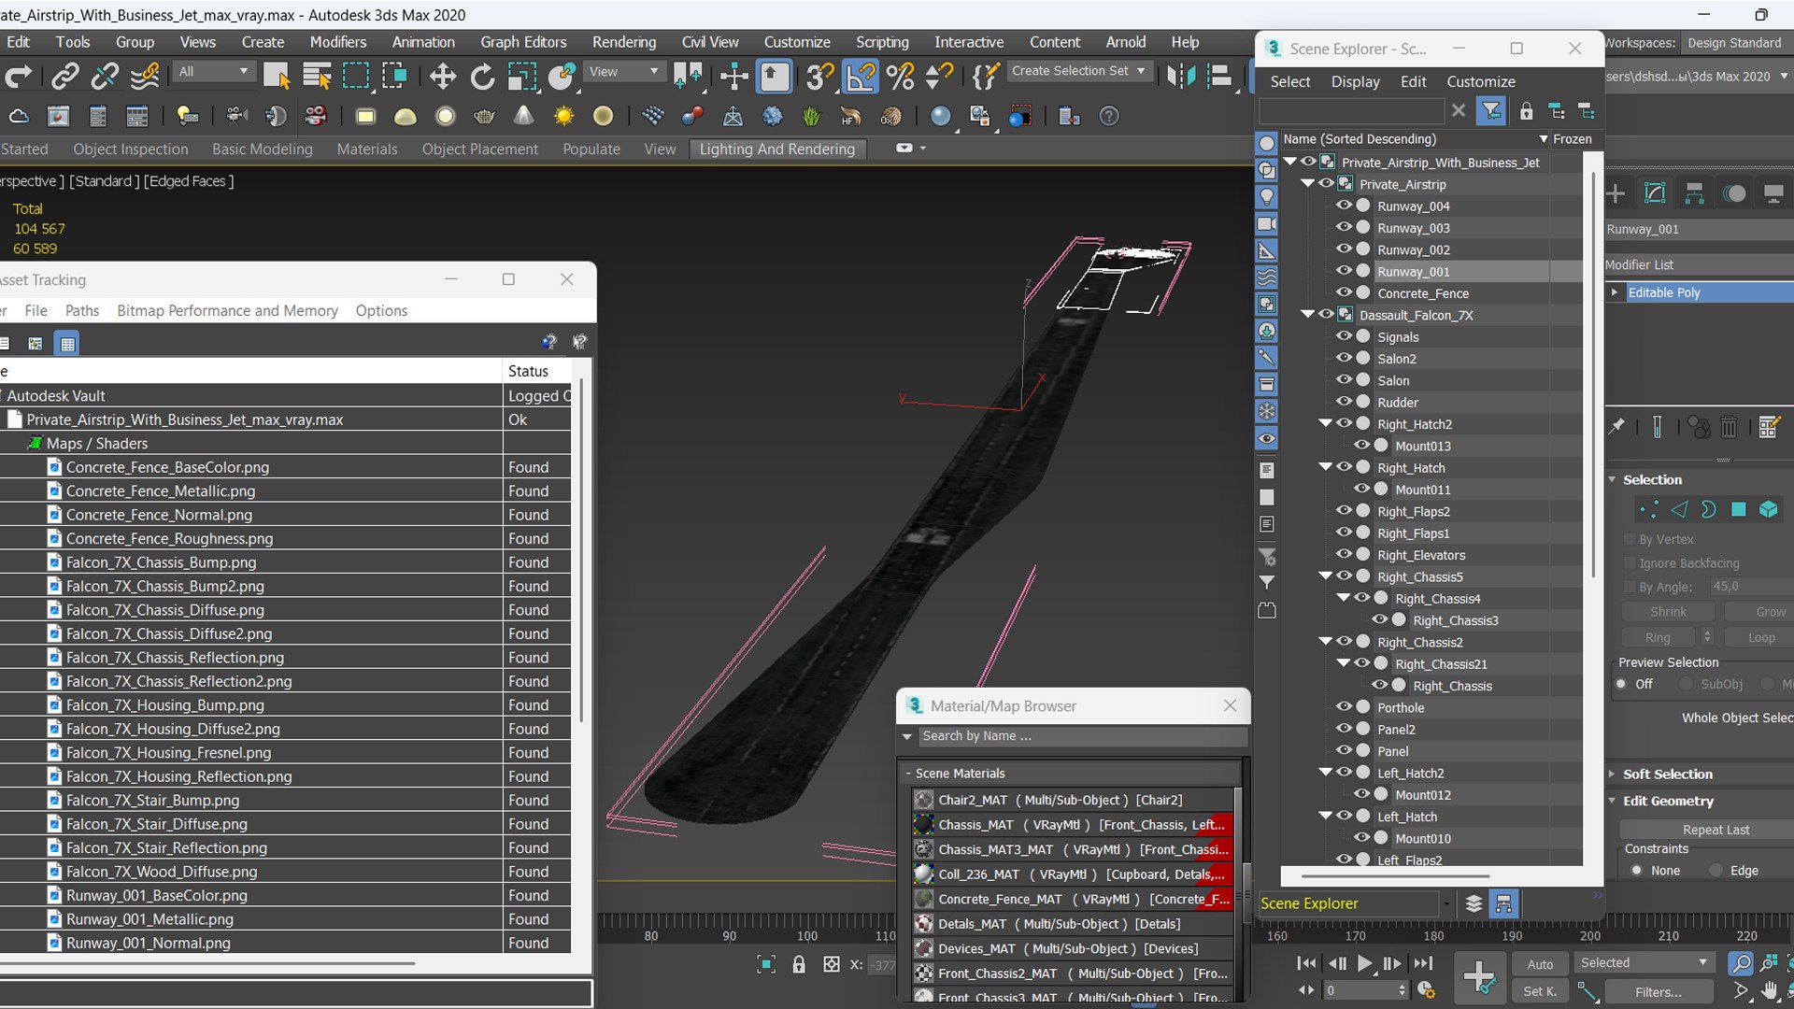
Task: Click the Asset Tracking table view icon
Action: point(67,344)
